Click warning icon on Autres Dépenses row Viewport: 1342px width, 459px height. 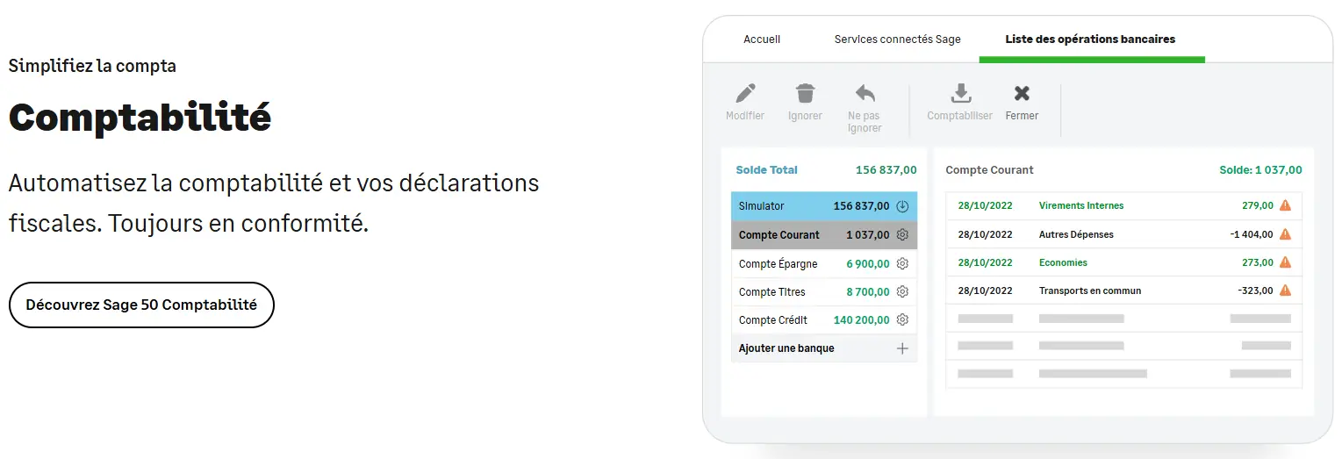point(1285,234)
